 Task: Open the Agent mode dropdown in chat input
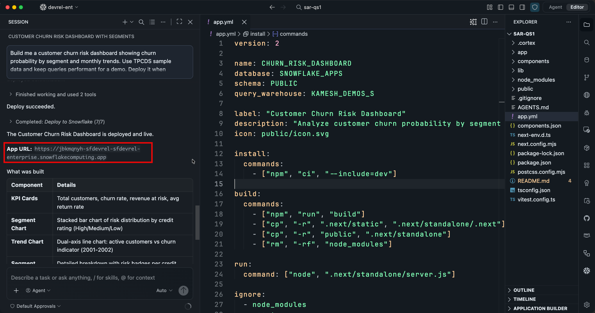pos(38,290)
